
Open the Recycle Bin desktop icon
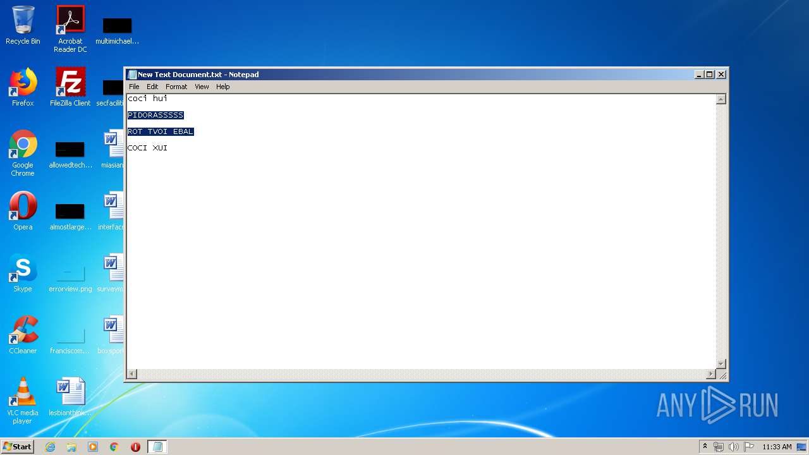(23, 25)
